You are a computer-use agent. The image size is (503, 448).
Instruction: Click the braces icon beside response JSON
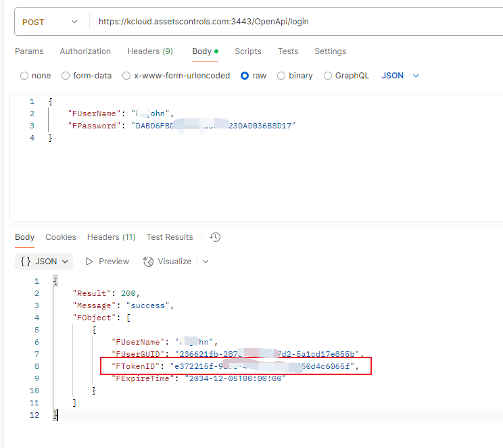click(x=25, y=262)
